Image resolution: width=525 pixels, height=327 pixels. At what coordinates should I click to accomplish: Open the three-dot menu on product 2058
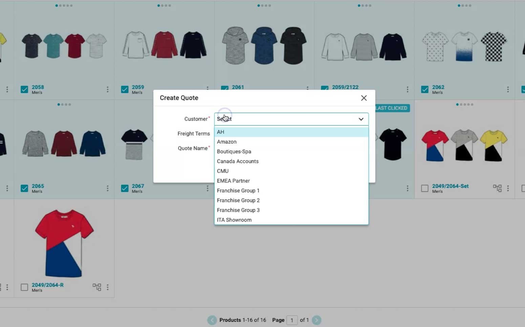tap(108, 89)
